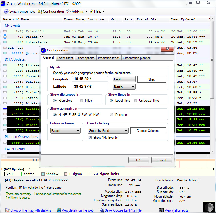Click the Longitude input field
The width and height of the screenshot is (216, 213).
pyautogui.click(x=90, y=79)
